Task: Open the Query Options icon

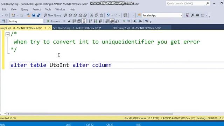Action: [79, 21]
